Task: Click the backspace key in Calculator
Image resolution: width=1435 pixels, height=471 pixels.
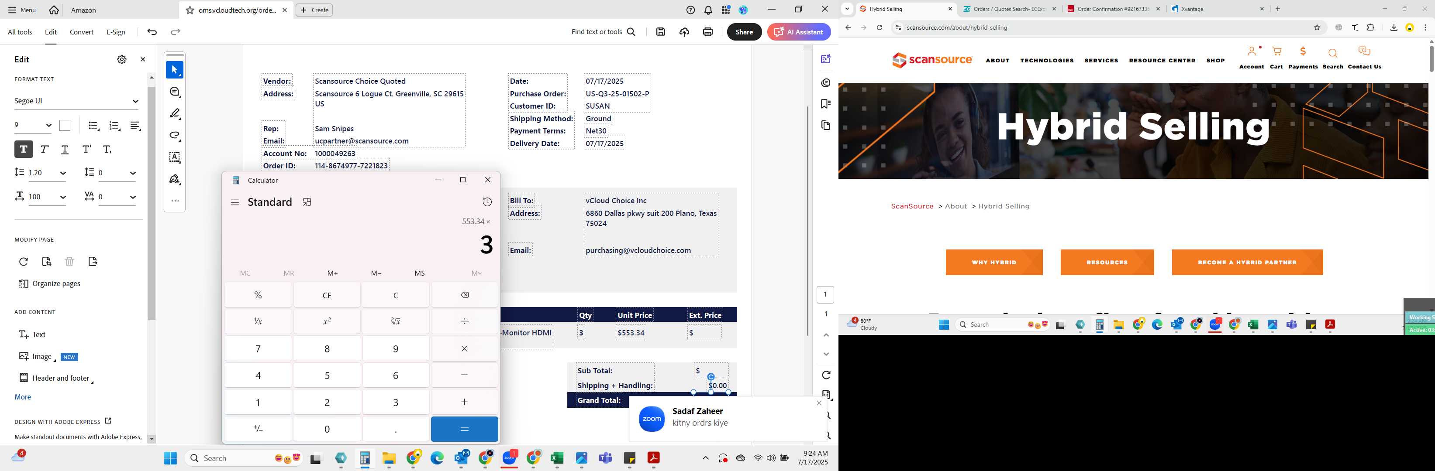Action: pyautogui.click(x=465, y=295)
